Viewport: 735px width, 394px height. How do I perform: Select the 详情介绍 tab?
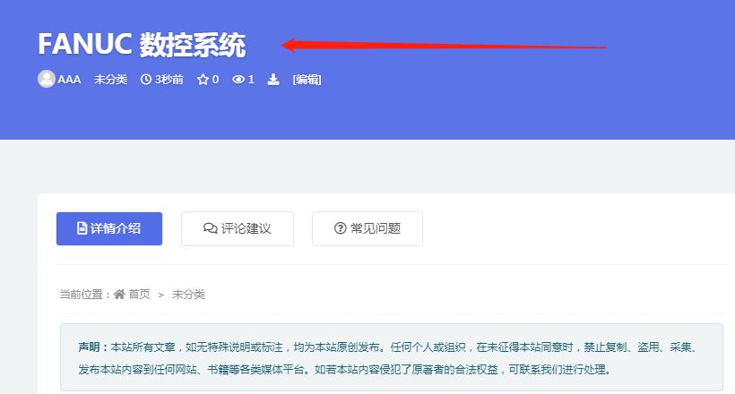point(109,228)
